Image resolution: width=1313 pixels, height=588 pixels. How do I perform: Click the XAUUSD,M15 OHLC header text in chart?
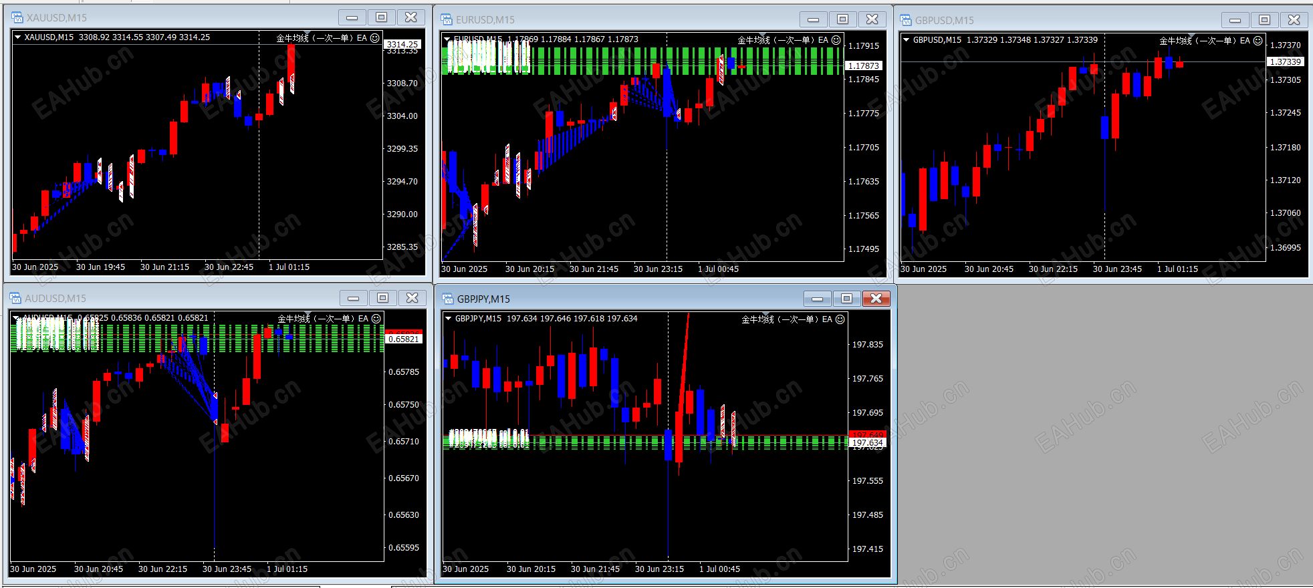(x=117, y=37)
